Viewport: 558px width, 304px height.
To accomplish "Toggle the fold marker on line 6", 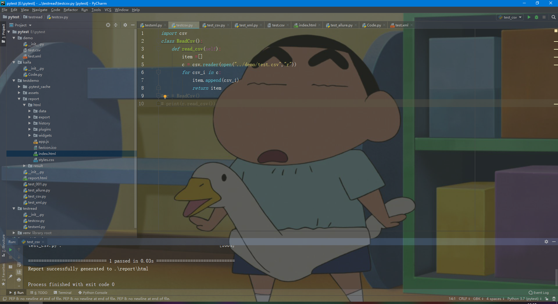I will coord(158,72).
